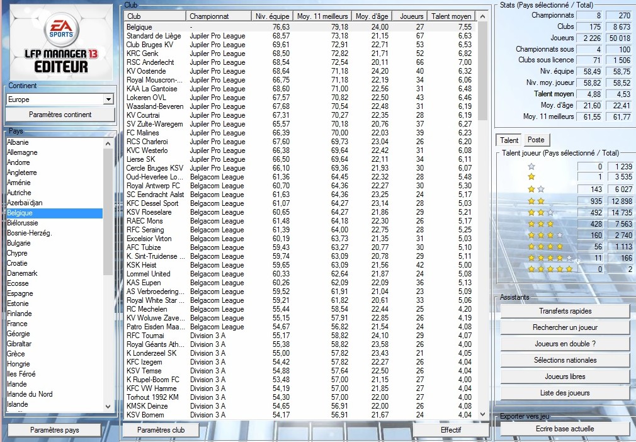
Task: Click the EA Sports LFP Manager 13 logo
Action: [61, 42]
